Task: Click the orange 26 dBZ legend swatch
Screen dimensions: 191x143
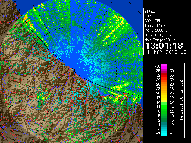Action: click(x=164, y=84)
